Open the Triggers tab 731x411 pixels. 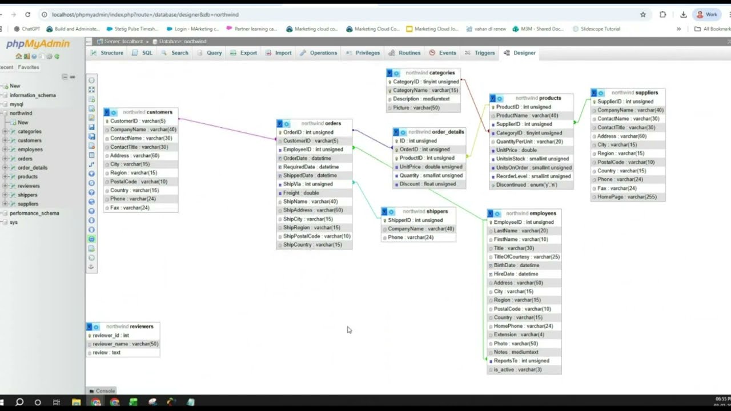(480, 53)
